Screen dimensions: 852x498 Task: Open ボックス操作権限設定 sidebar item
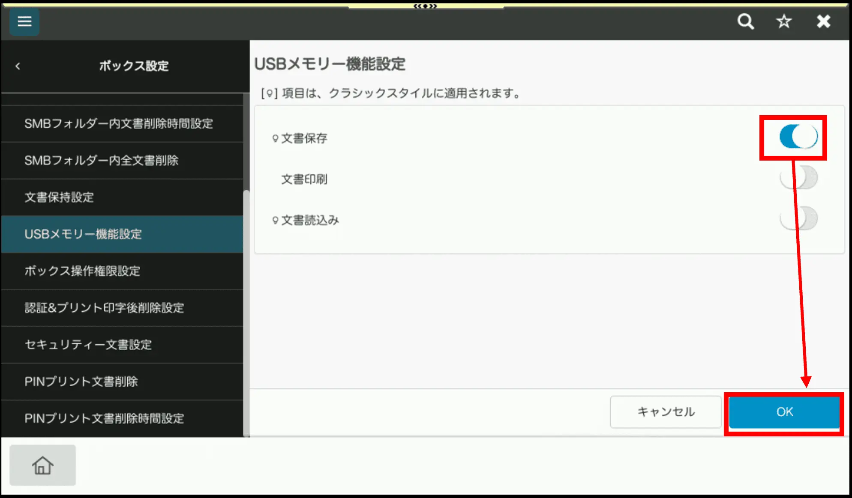(82, 271)
